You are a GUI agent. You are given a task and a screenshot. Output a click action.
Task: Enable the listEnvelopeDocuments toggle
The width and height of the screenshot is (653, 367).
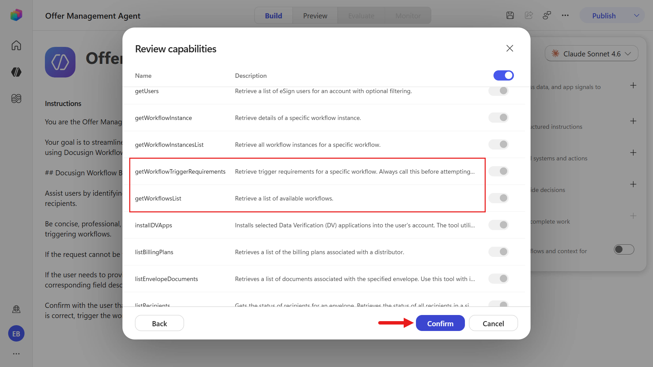pyautogui.click(x=499, y=279)
